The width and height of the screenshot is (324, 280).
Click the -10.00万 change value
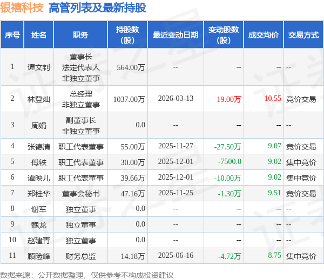[x=227, y=178]
